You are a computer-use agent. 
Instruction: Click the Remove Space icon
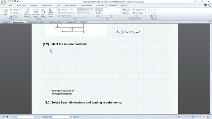[x=51, y=11]
